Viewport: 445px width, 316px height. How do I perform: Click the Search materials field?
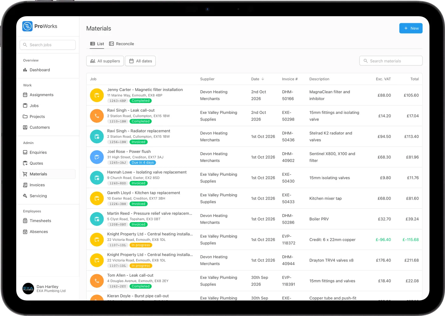click(391, 61)
